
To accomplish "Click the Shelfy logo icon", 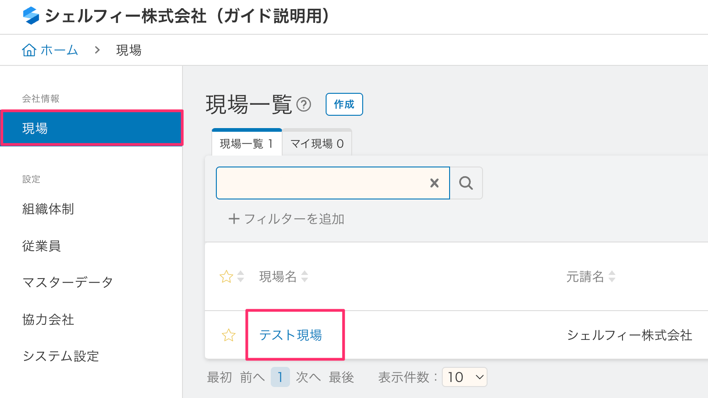I will tap(31, 16).
